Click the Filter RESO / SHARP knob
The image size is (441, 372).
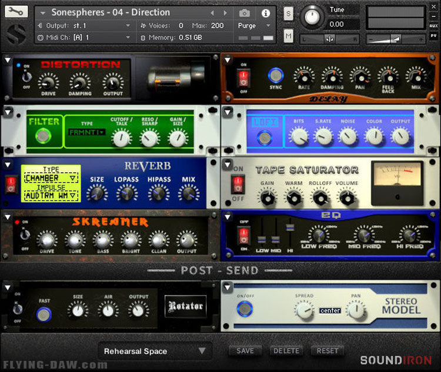pyautogui.click(x=149, y=138)
